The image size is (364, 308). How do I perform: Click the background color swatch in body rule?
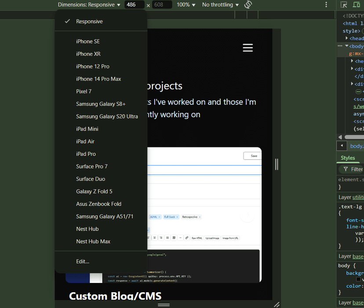(358, 279)
